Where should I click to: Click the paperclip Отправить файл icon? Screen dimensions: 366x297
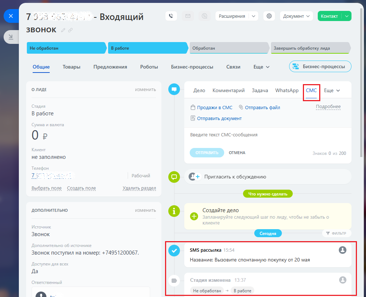[x=241, y=107]
